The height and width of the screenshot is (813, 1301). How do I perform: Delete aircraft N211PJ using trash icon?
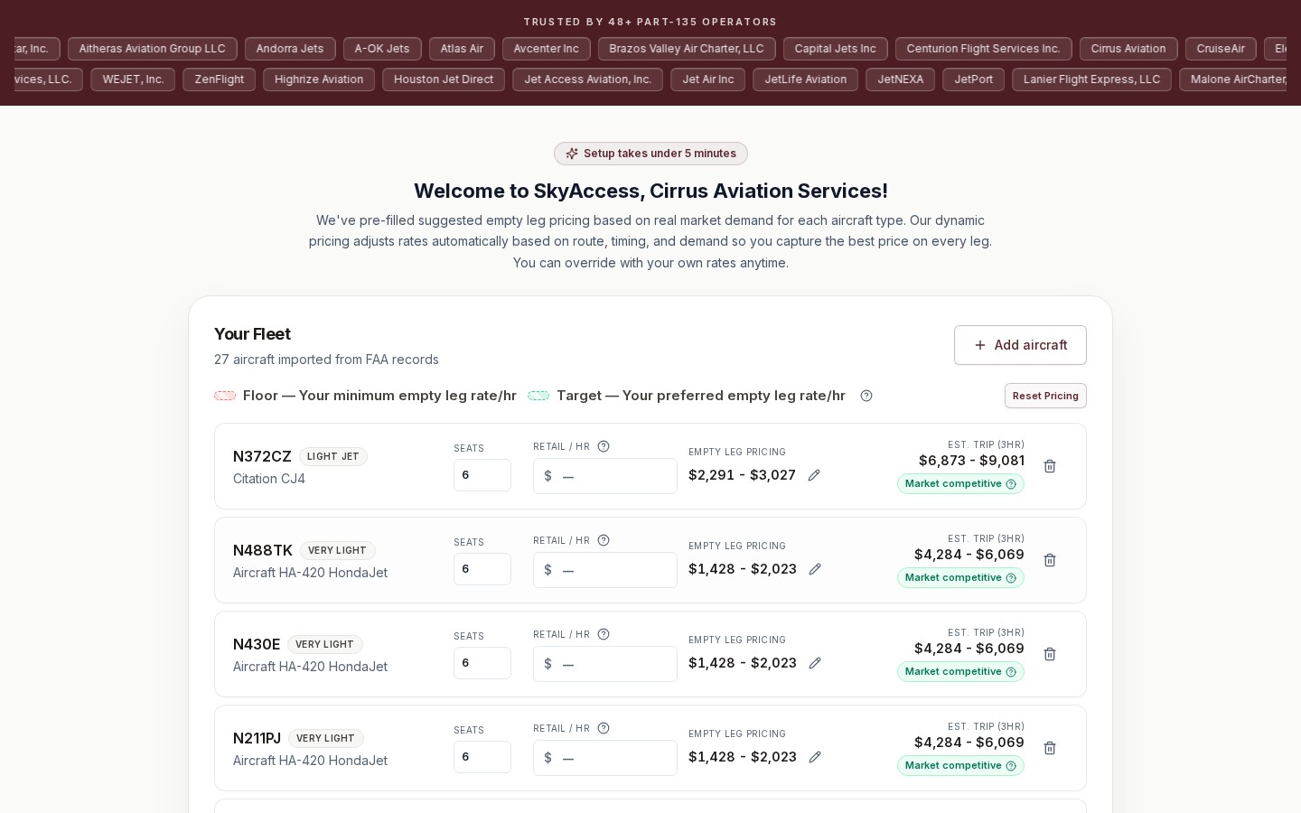(1050, 748)
